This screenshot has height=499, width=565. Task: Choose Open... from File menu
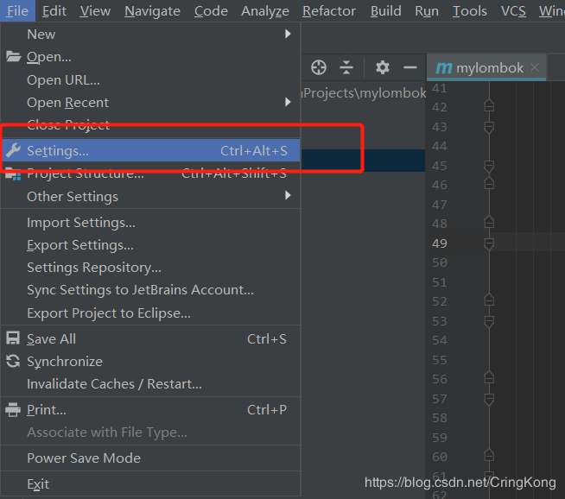click(x=150, y=57)
